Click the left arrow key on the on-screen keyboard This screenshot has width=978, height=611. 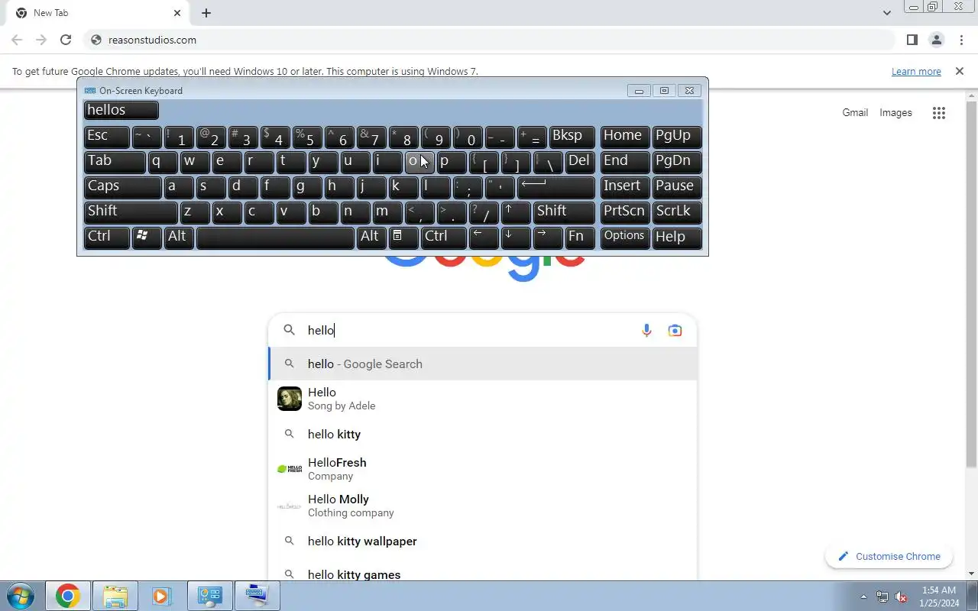pyautogui.click(x=484, y=237)
